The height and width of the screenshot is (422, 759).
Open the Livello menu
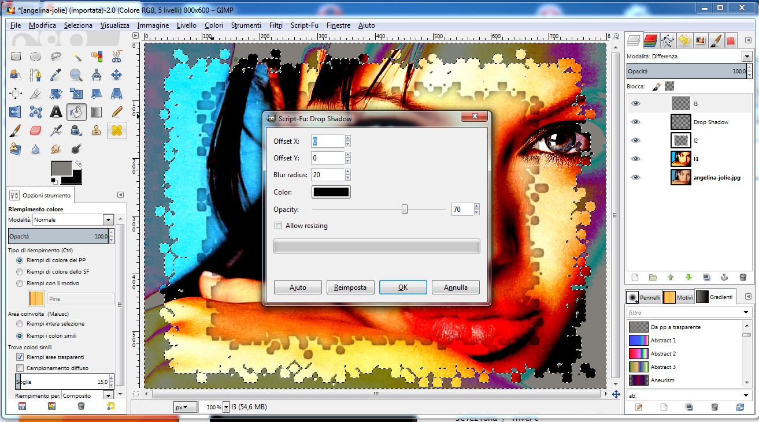point(187,25)
